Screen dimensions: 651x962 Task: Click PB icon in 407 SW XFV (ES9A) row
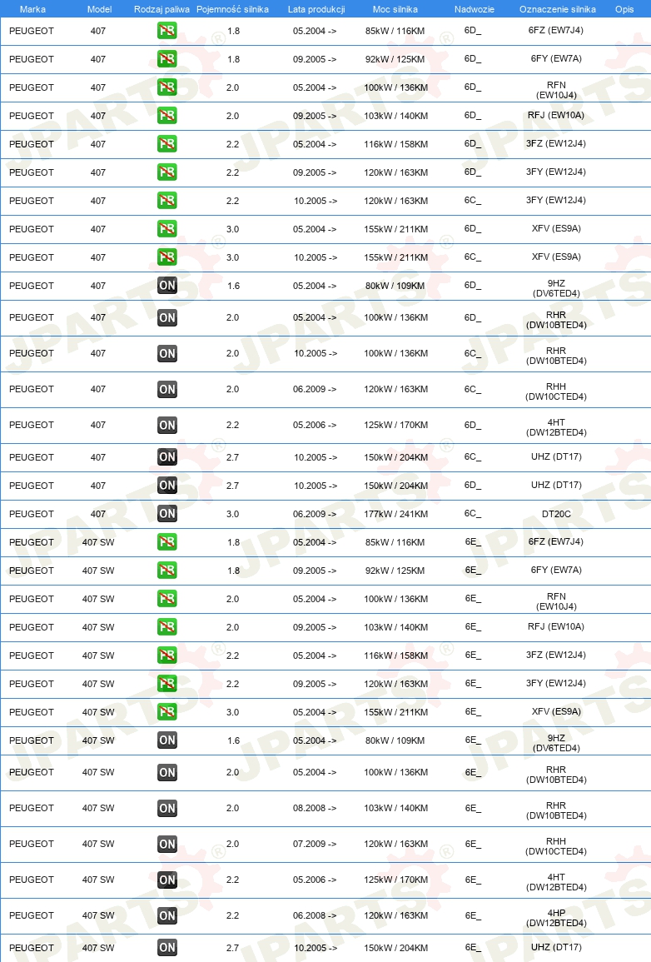coord(166,711)
